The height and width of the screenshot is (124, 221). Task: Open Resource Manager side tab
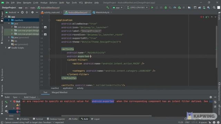pyautogui.click(x=2, y=34)
